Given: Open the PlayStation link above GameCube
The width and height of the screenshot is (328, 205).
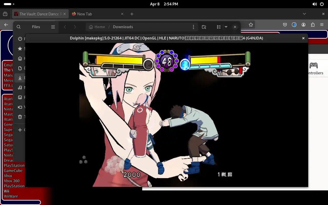Looking at the screenshot, I should click(14, 166).
